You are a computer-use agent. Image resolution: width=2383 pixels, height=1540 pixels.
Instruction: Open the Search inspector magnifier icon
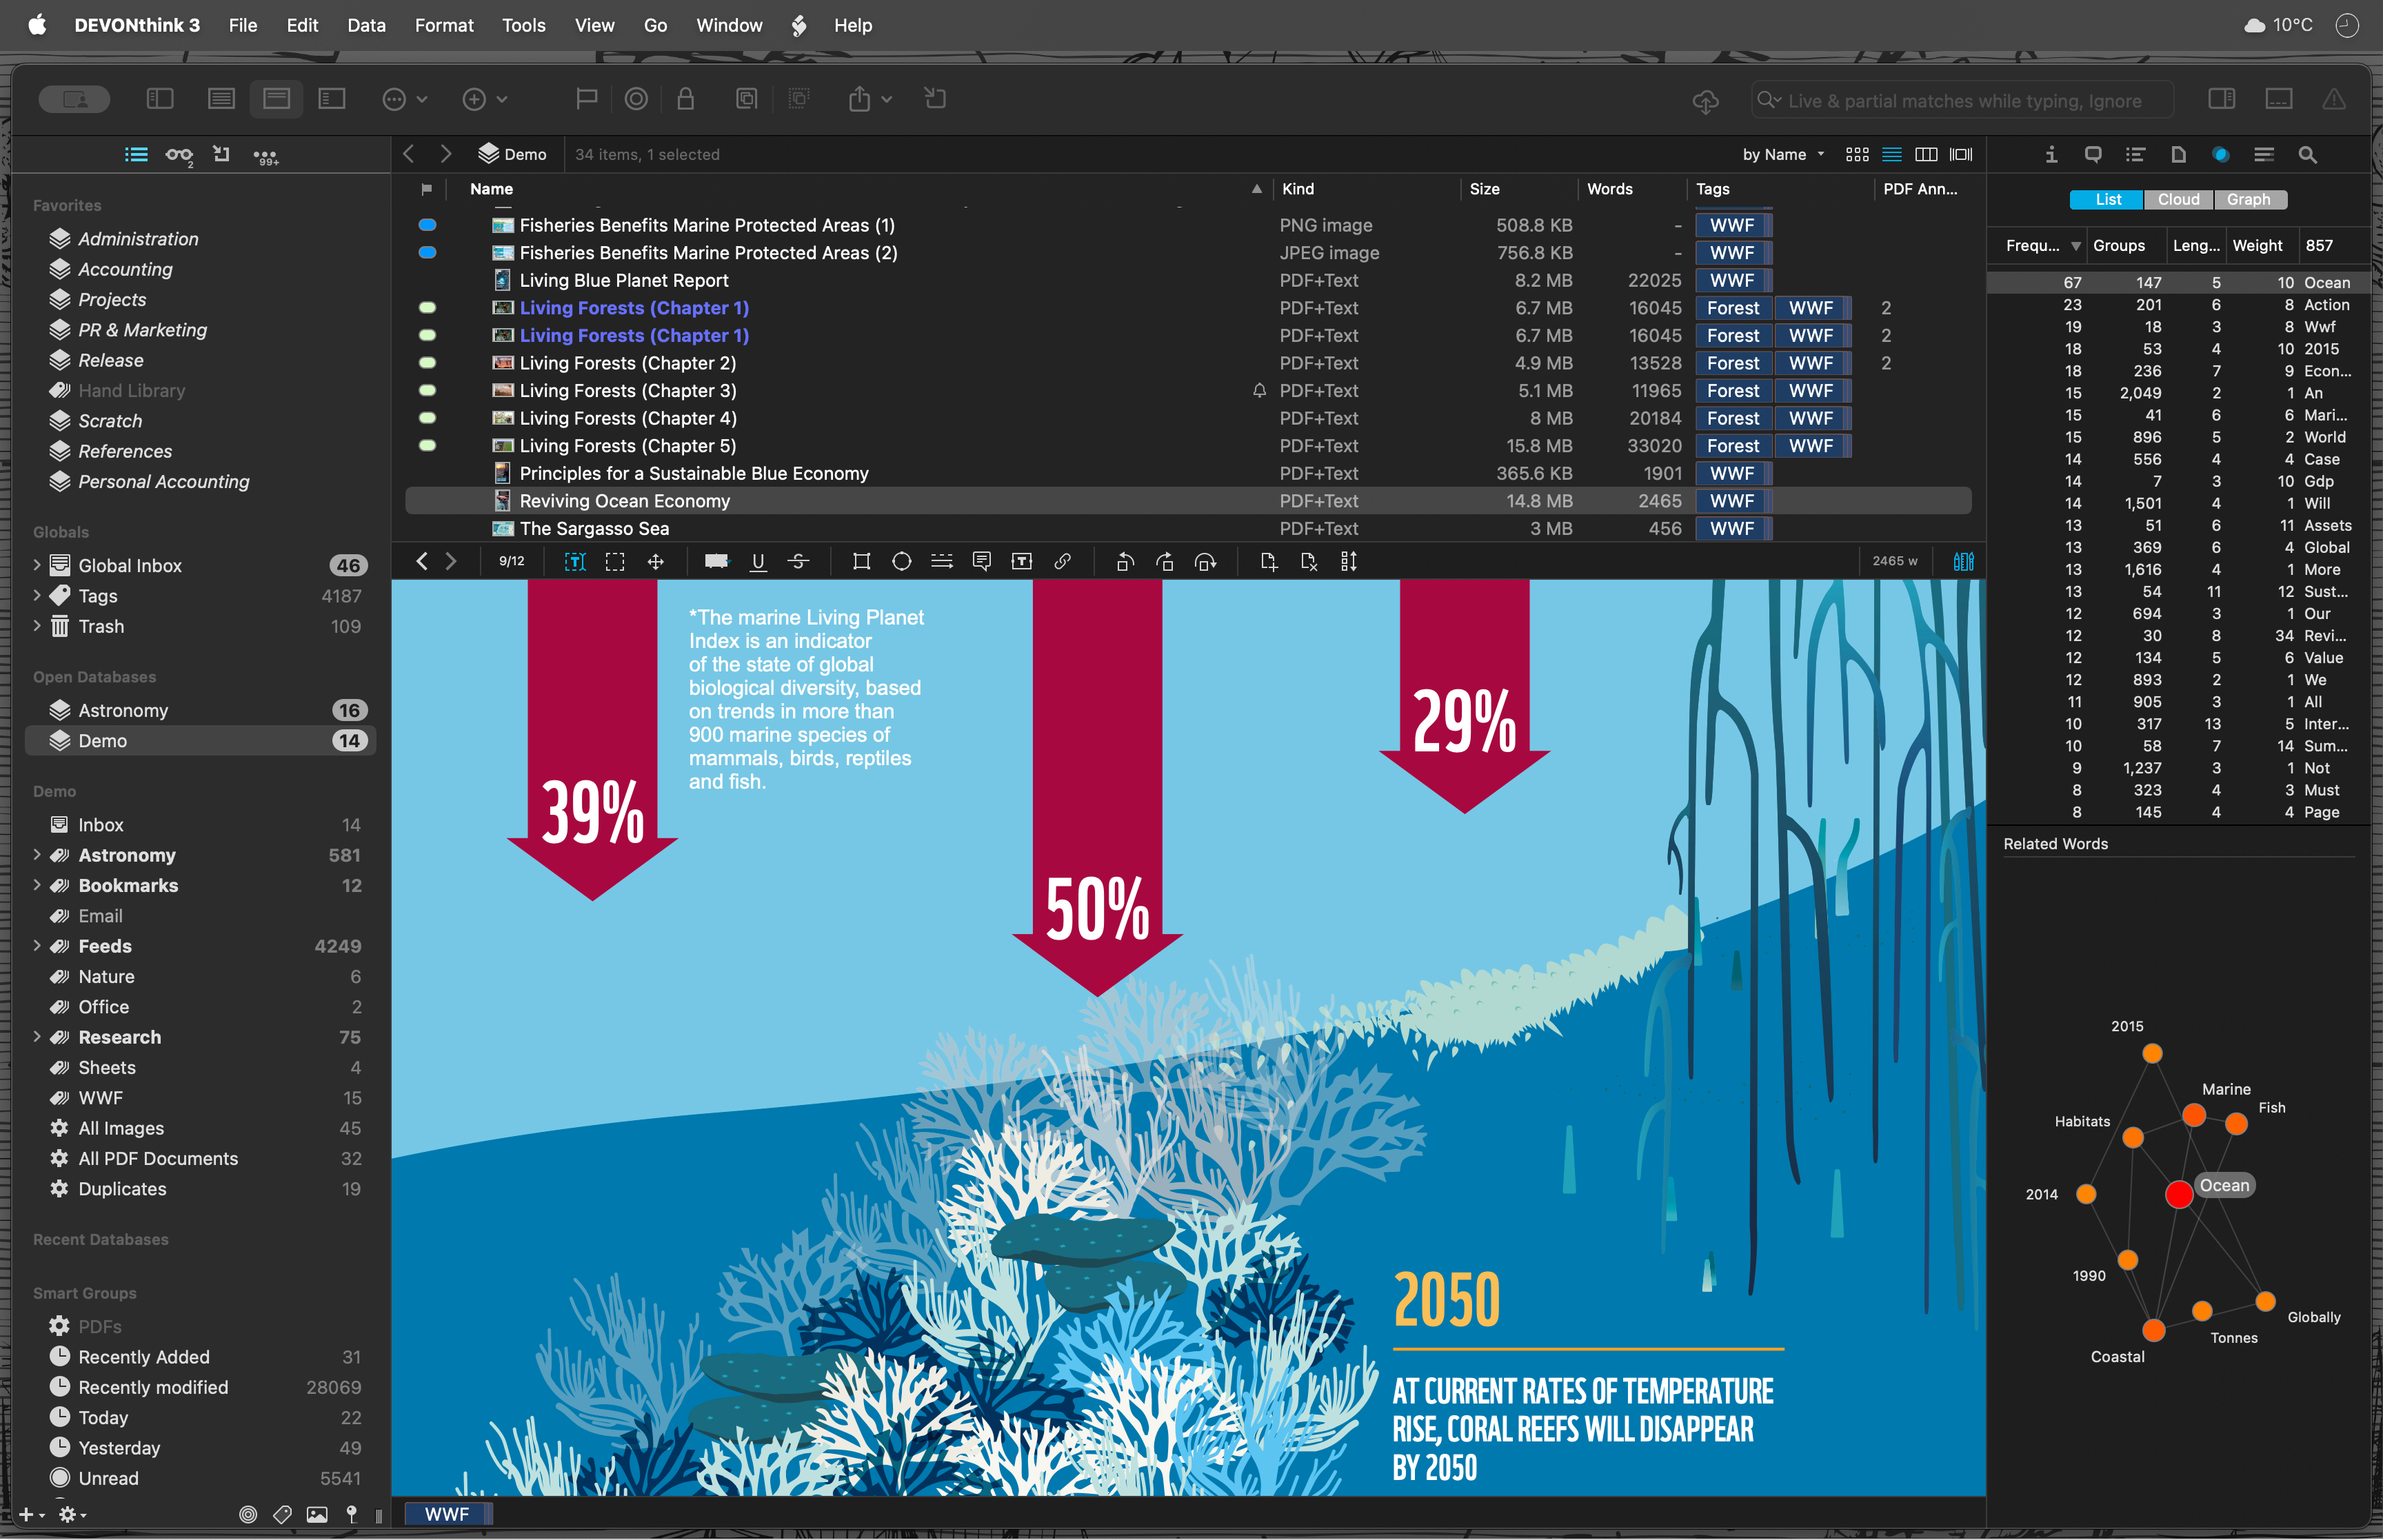click(2307, 154)
